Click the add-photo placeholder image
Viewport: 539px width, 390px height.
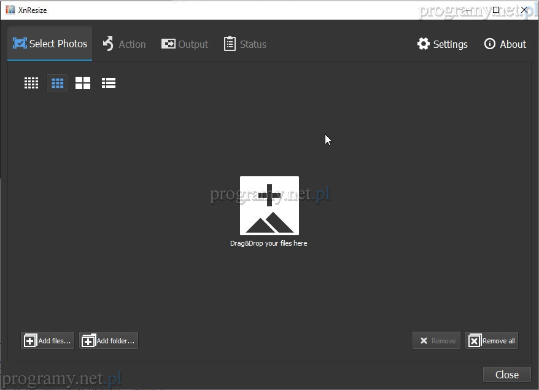pos(269,206)
